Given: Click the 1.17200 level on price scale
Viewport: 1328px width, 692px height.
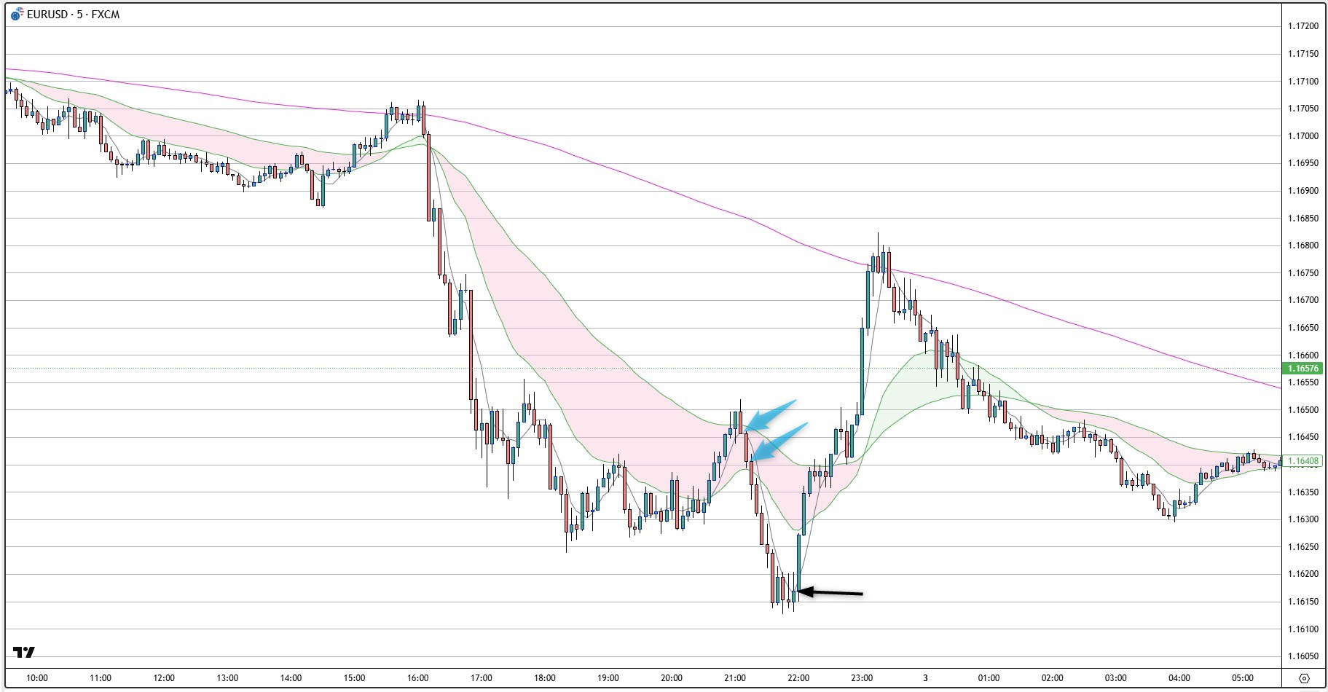Looking at the screenshot, I should tap(1303, 26).
